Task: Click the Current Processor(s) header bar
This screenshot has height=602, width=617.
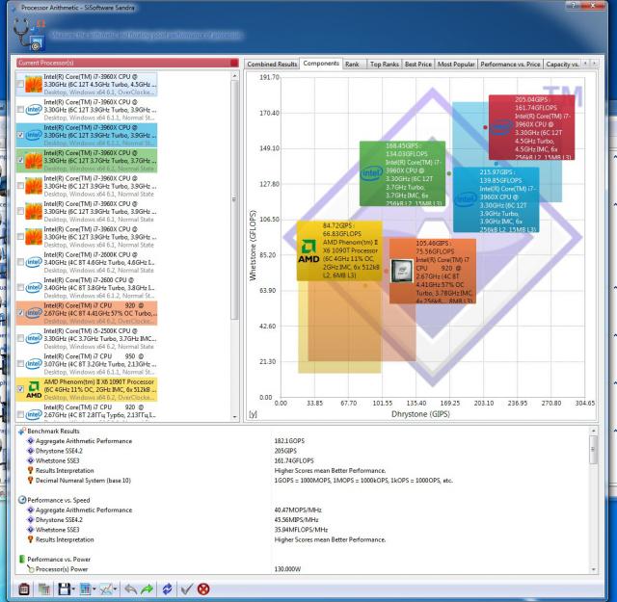Action: coord(127,63)
